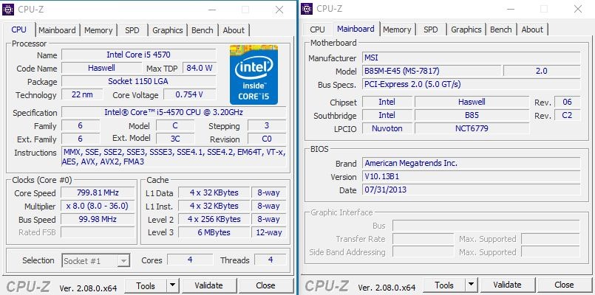Click Core Speed value 799.81 MHz
Image resolution: width=595 pixels, height=295 pixels.
(98, 192)
